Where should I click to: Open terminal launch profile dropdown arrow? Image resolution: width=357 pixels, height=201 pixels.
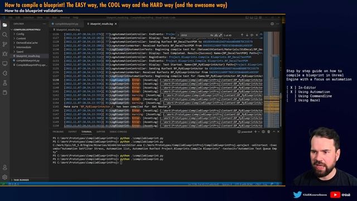pyautogui.click(x=259, y=132)
